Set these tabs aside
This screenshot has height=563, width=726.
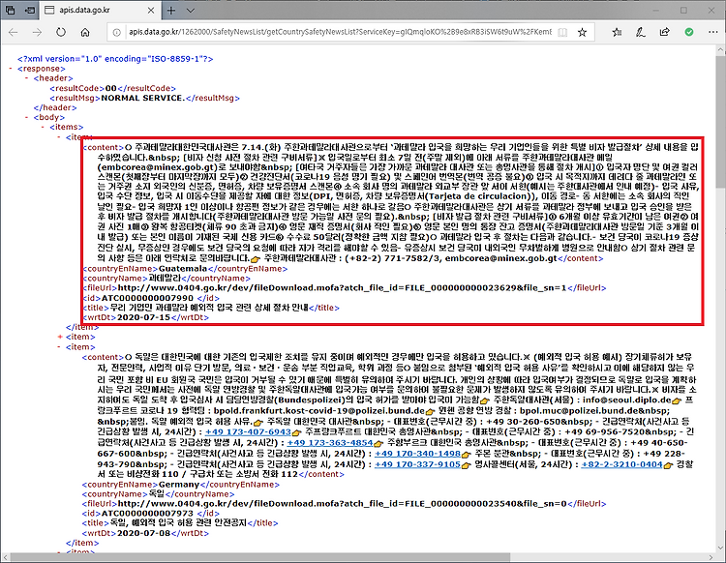[30, 10]
